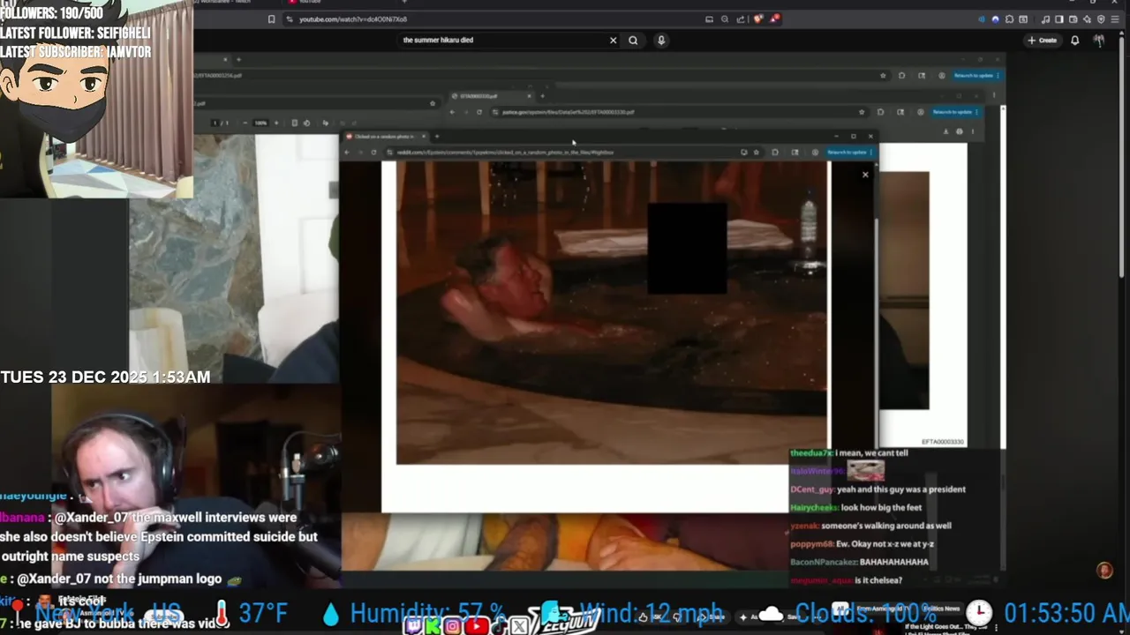Click the fit-to-page icon in rearmost PDF toolbar

tap(294, 123)
